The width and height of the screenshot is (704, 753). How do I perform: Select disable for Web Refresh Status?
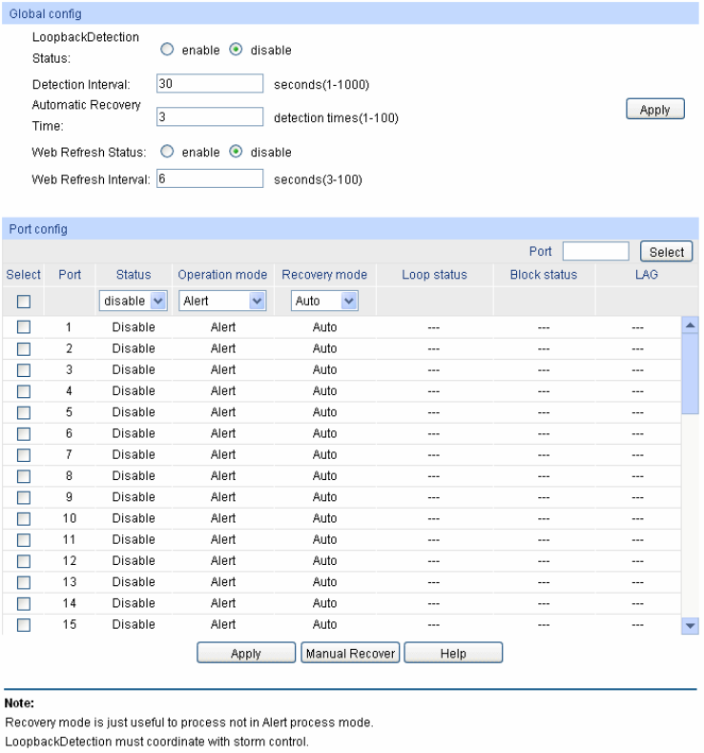point(236,152)
